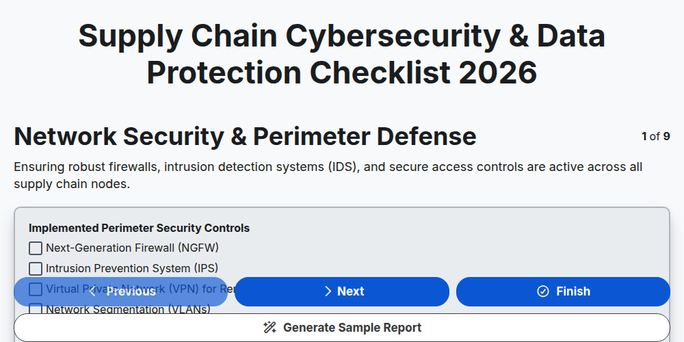Check the Next-Generation Firewall (NGFW) checkbox

pyautogui.click(x=36, y=248)
